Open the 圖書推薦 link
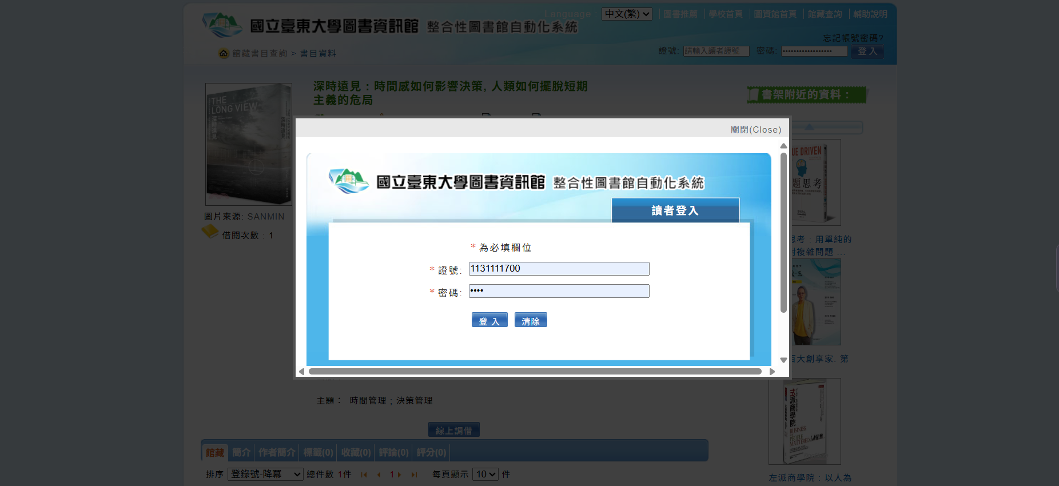Image resolution: width=1059 pixels, height=486 pixels. pyautogui.click(x=680, y=14)
